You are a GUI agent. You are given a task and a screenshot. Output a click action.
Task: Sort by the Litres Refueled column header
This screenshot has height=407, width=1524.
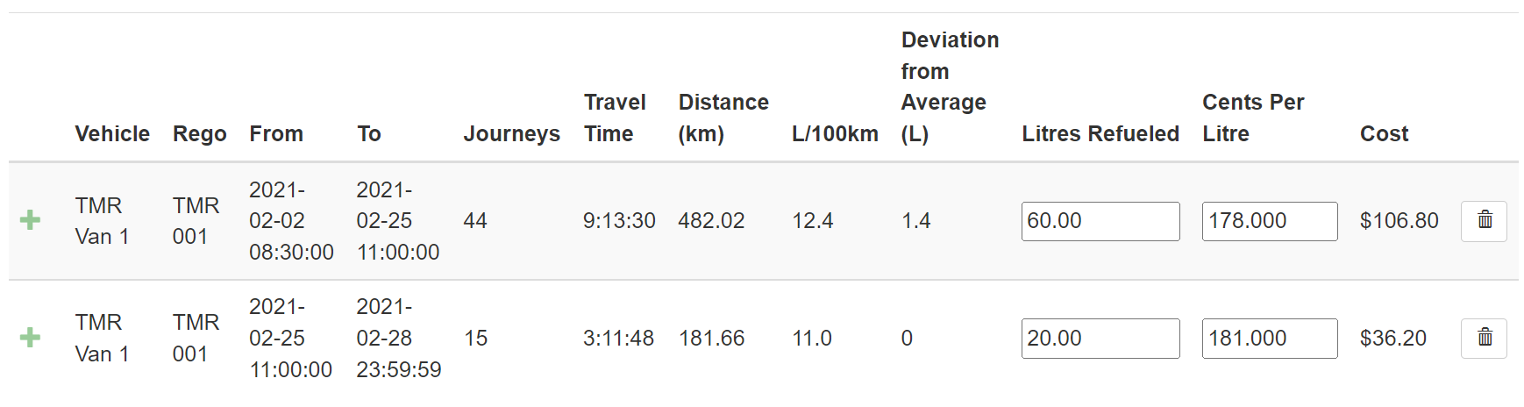pyautogui.click(x=1100, y=133)
